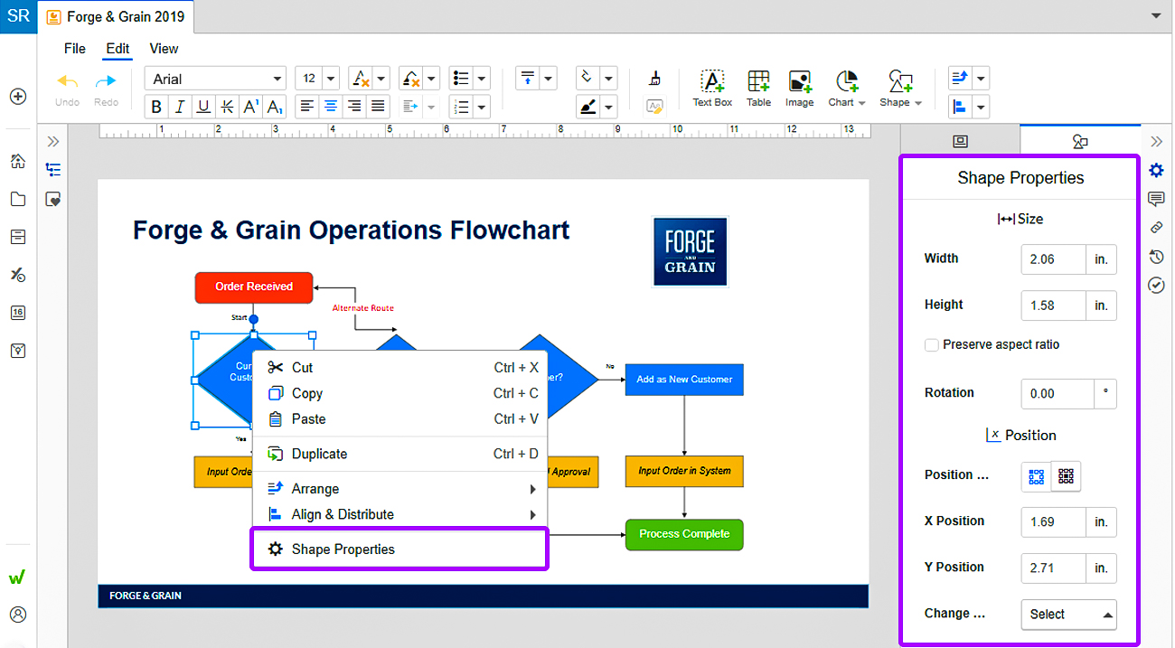The image size is (1175, 648).
Task: Open the SR app icon
Action: [x=18, y=16]
